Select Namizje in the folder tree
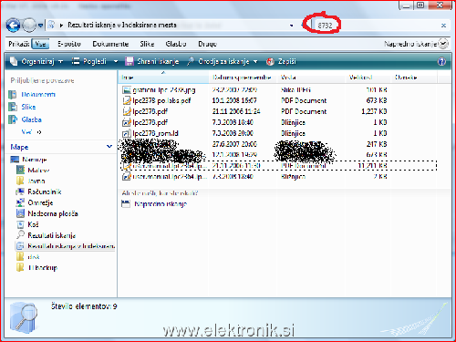Screen dimensions: 456x342 (x=34, y=160)
